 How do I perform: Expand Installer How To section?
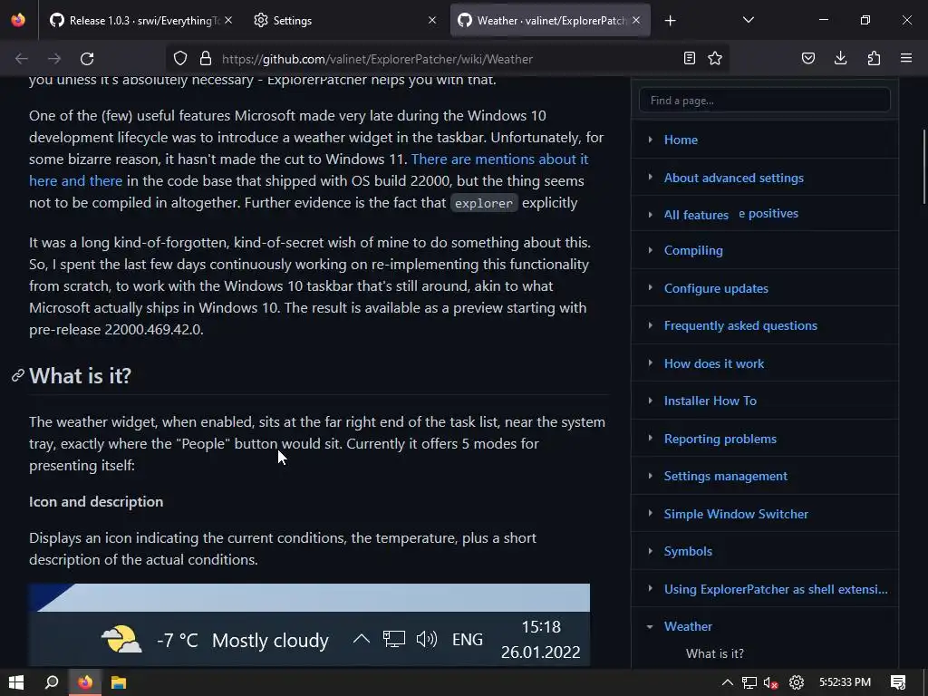651,401
